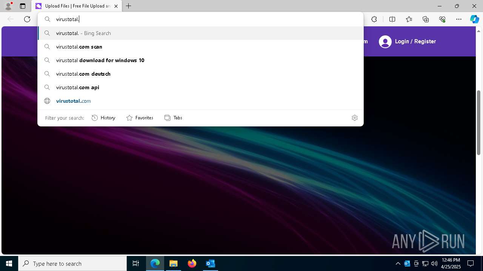Choose 'virustotal download for windows 10' suggestion
This screenshot has width=483, height=271.
coord(200,60)
